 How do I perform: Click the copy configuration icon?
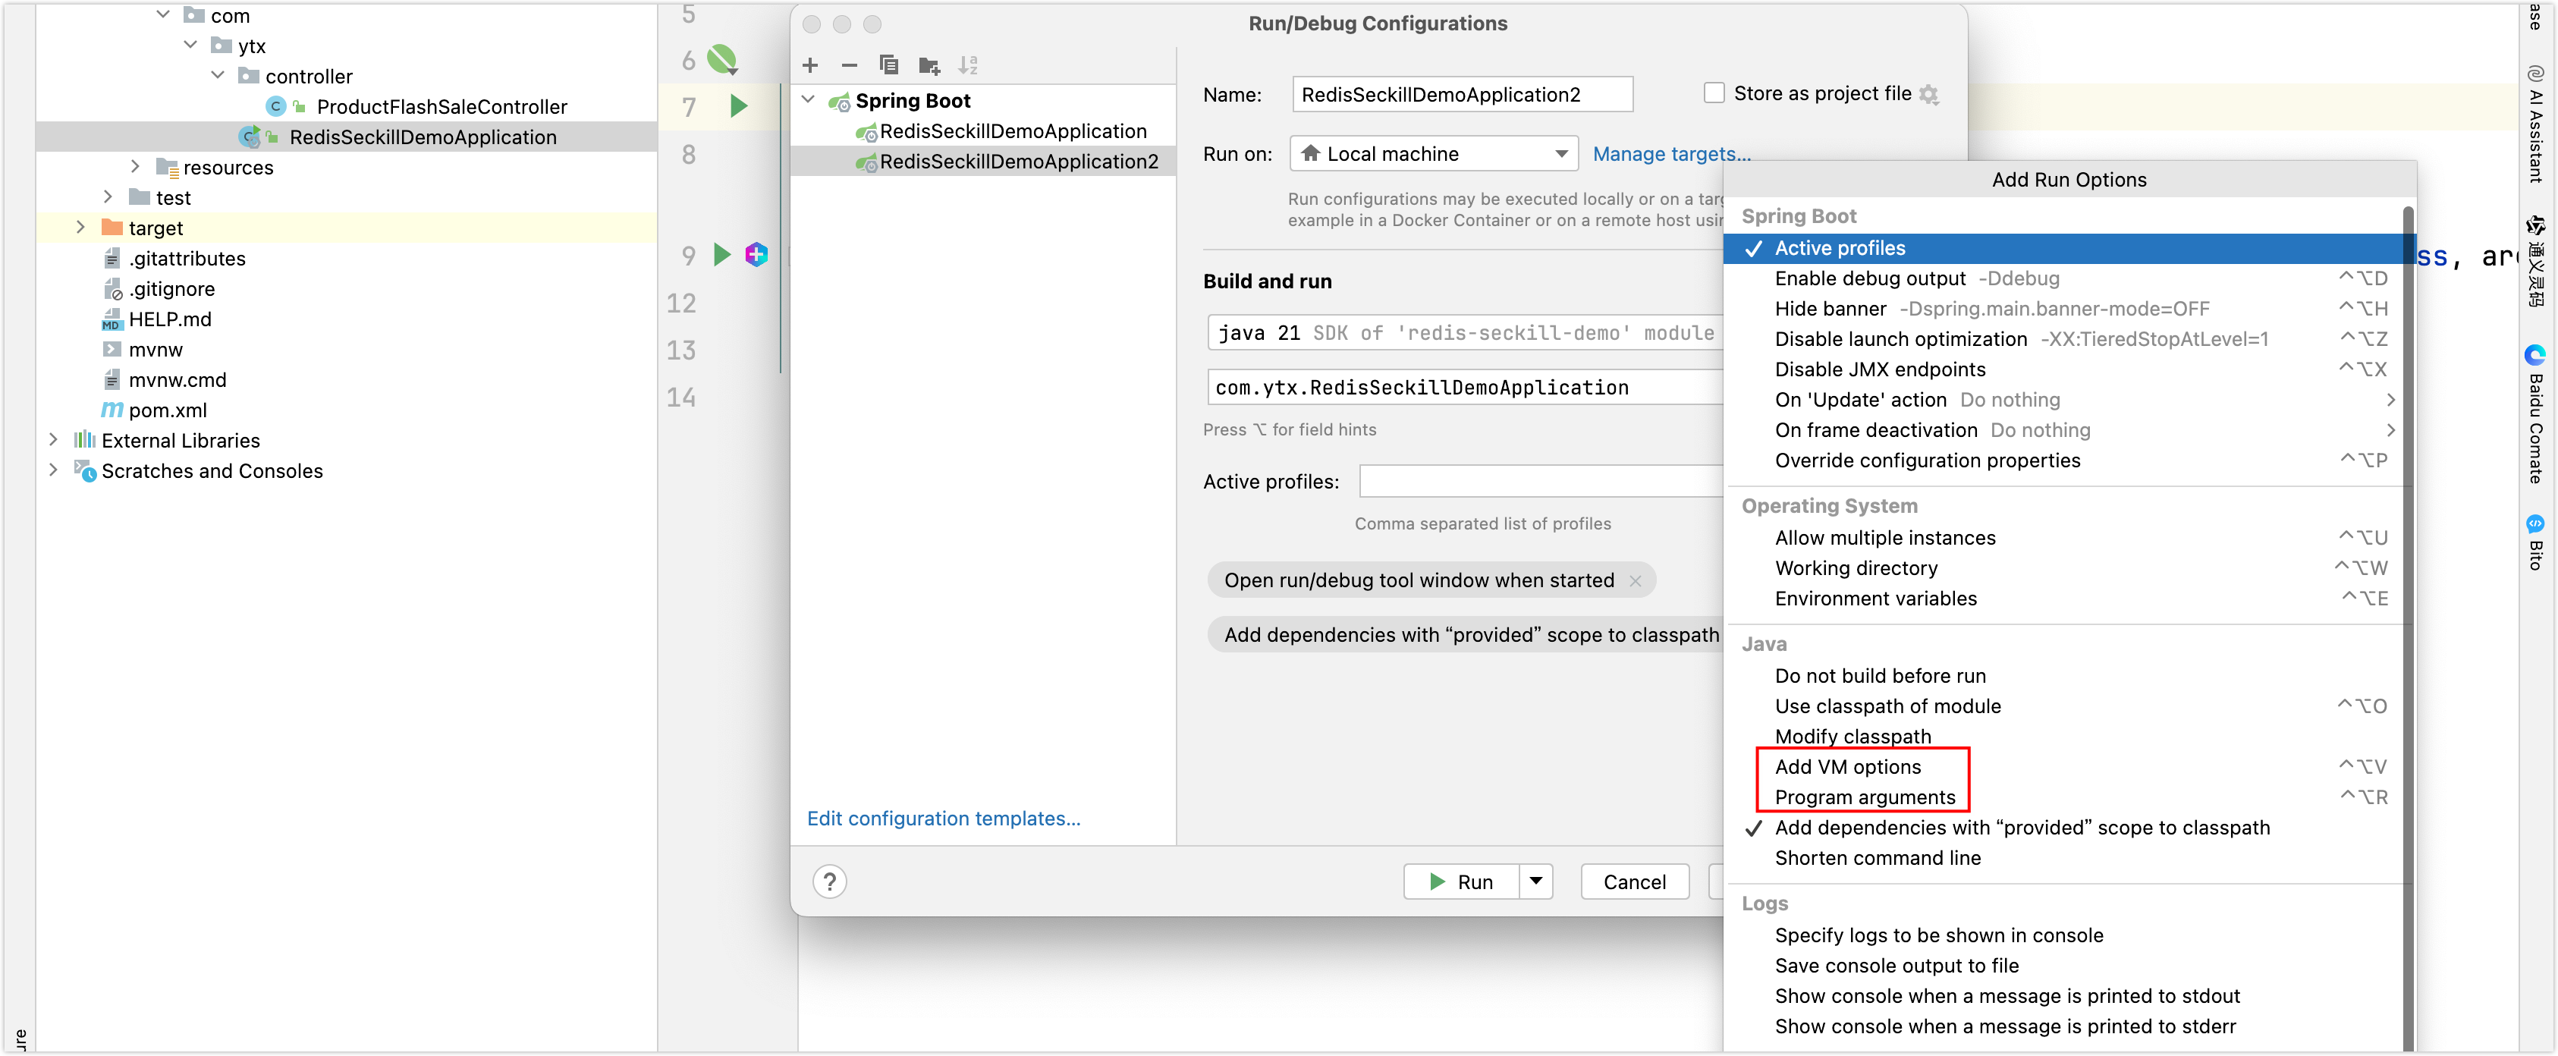pos(889,64)
